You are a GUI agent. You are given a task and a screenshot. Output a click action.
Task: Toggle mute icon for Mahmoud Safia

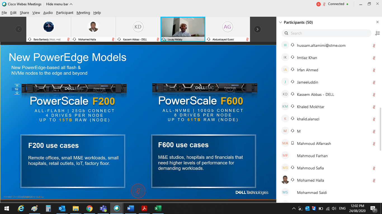click(374, 168)
